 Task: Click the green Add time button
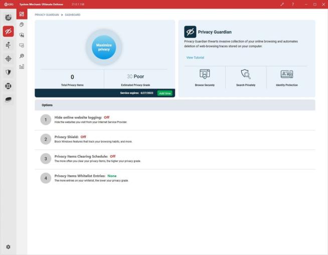pyautogui.click(x=165, y=93)
